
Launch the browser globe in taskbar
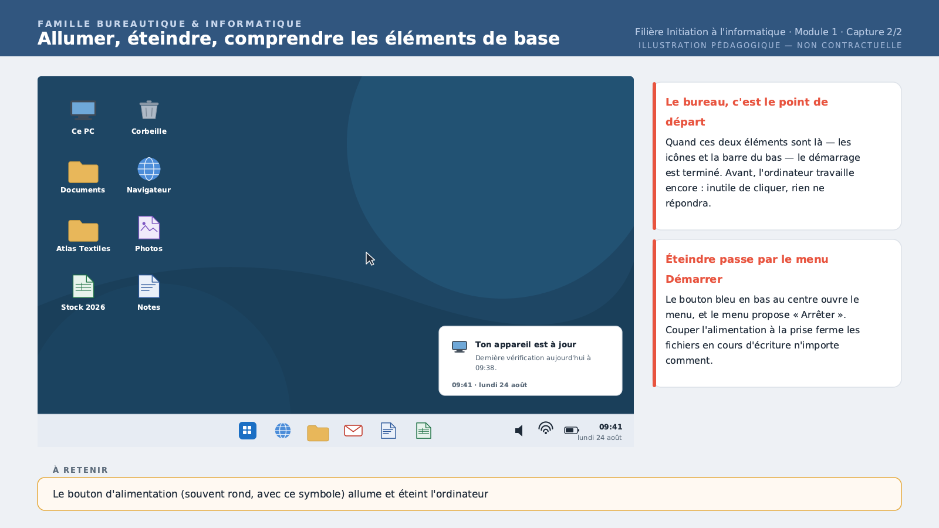[x=283, y=431]
